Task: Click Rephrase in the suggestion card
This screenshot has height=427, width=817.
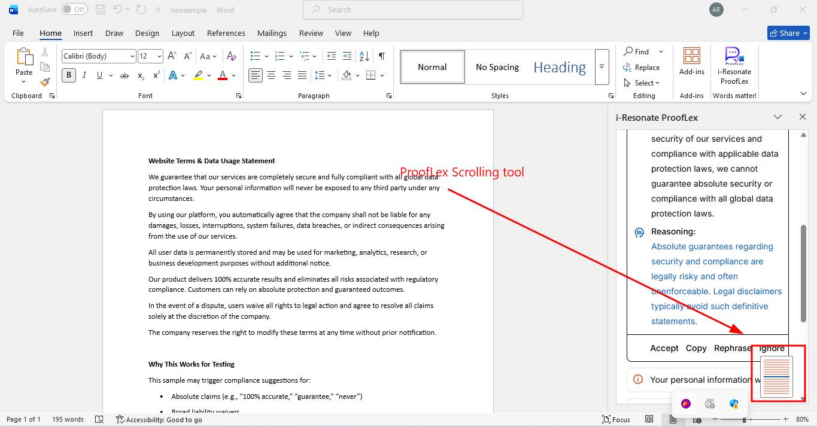Action: pos(732,348)
